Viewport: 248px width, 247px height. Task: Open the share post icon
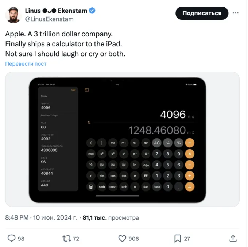point(233,238)
